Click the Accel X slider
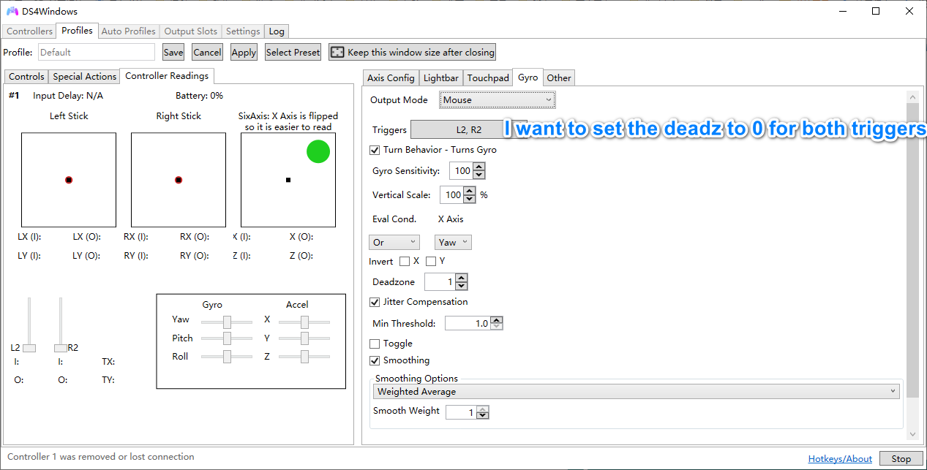This screenshot has width=927, height=470. pos(304,322)
